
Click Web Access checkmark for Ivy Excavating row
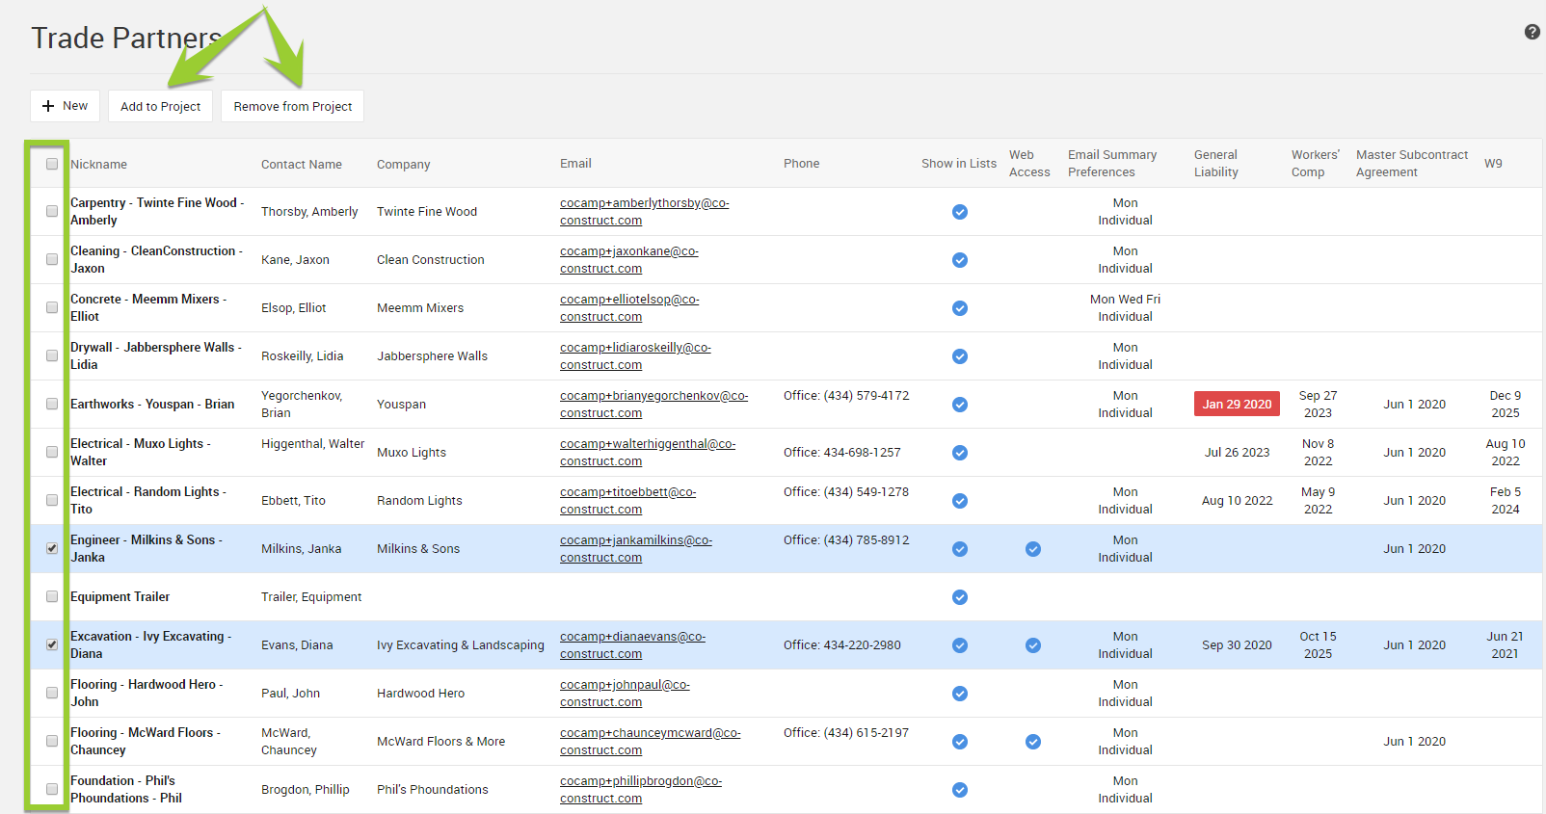tap(1032, 645)
